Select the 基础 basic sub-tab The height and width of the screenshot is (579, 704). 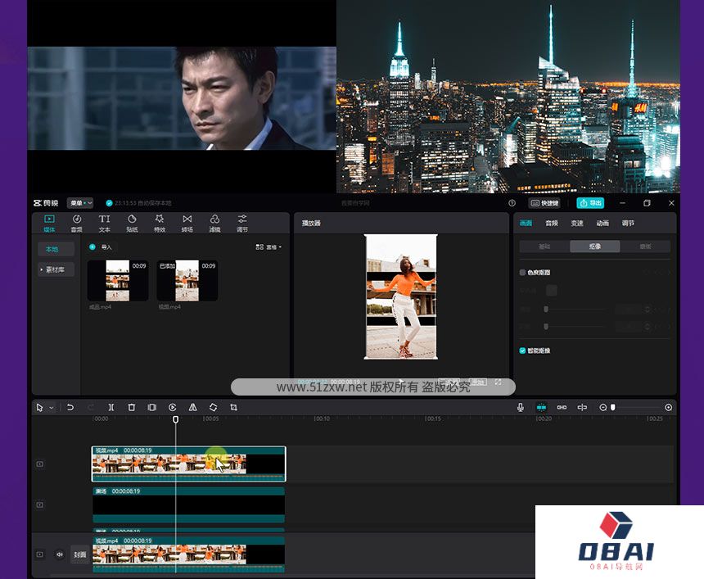tap(544, 247)
